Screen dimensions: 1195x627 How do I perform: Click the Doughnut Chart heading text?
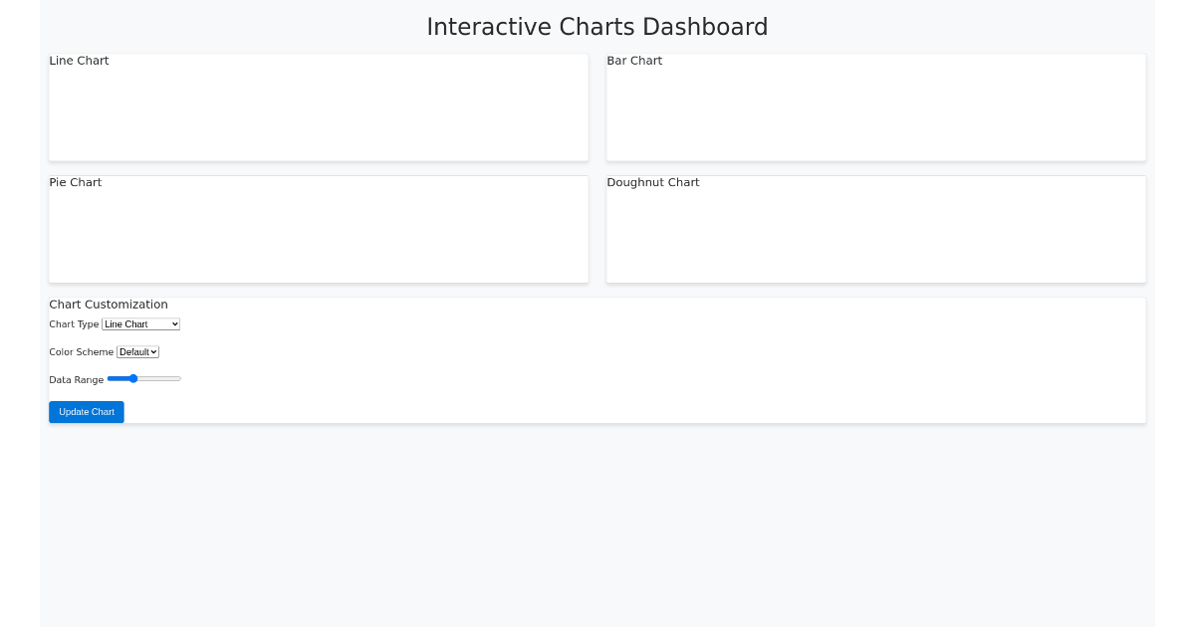(x=652, y=182)
